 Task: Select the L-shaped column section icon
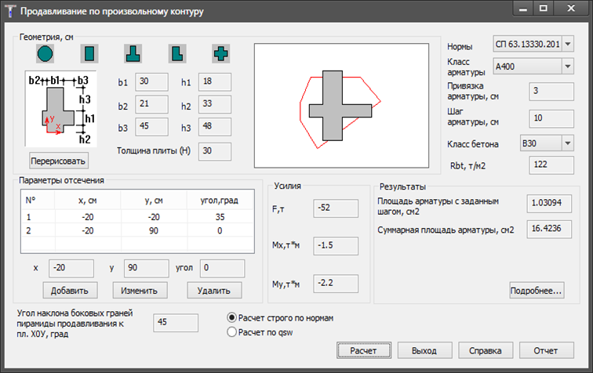point(177,53)
